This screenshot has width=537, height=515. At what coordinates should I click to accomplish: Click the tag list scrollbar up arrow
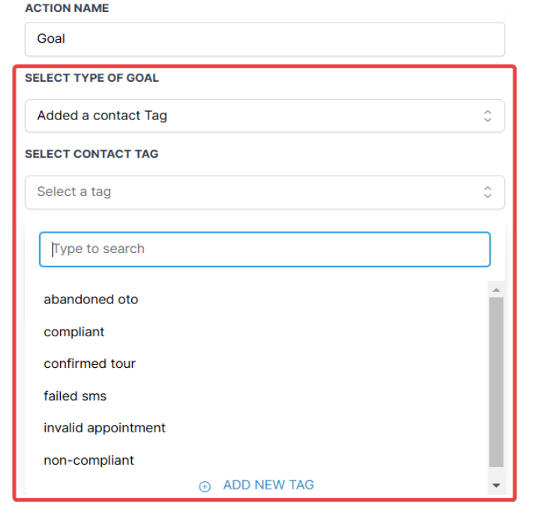(x=496, y=290)
